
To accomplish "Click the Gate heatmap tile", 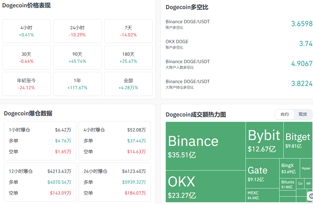I will tap(263, 173).
